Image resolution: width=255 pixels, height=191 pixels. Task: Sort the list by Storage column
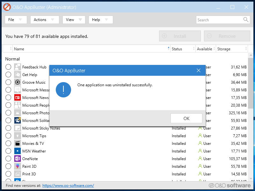point(232,49)
